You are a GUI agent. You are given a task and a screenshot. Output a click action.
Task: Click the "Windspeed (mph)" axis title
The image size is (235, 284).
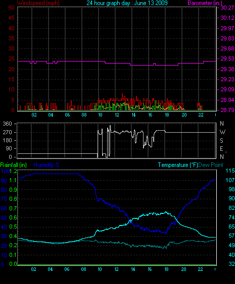[38, 3]
